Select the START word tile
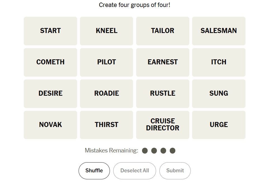The image size is (269, 188). (50, 31)
